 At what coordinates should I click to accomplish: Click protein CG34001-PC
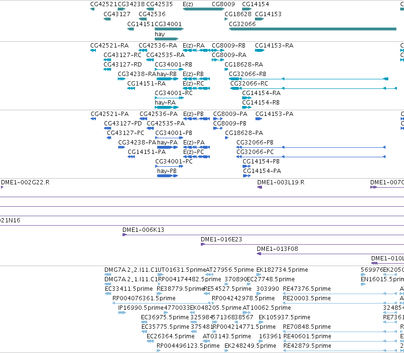[x=174, y=162]
